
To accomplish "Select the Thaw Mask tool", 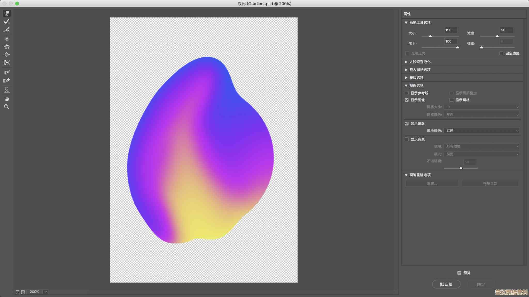I will click(x=7, y=80).
